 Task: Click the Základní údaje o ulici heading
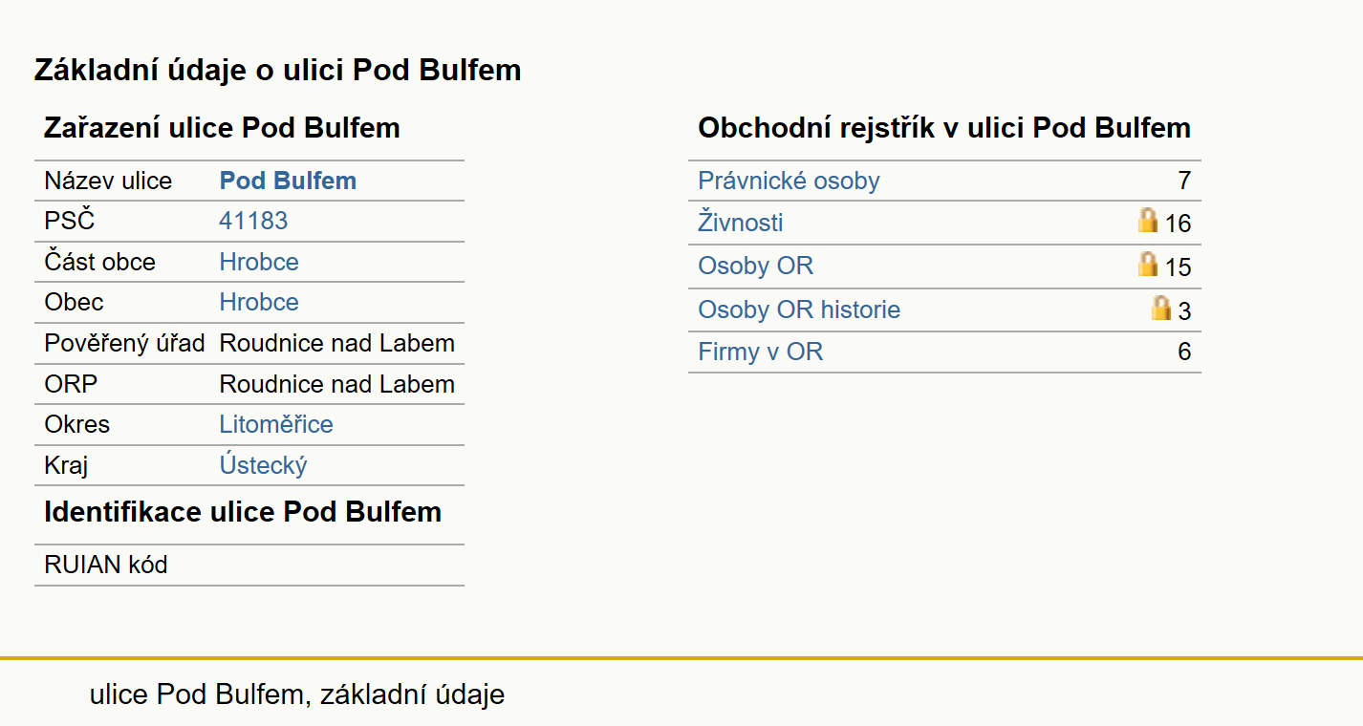(278, 70)
